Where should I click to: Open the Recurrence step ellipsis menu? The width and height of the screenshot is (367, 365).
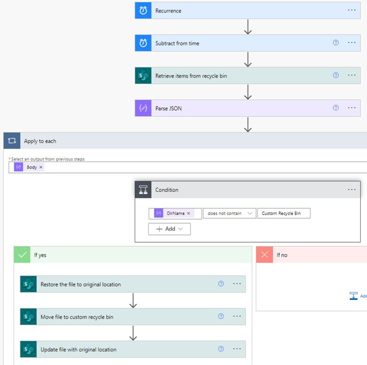(x=351, y=10)
